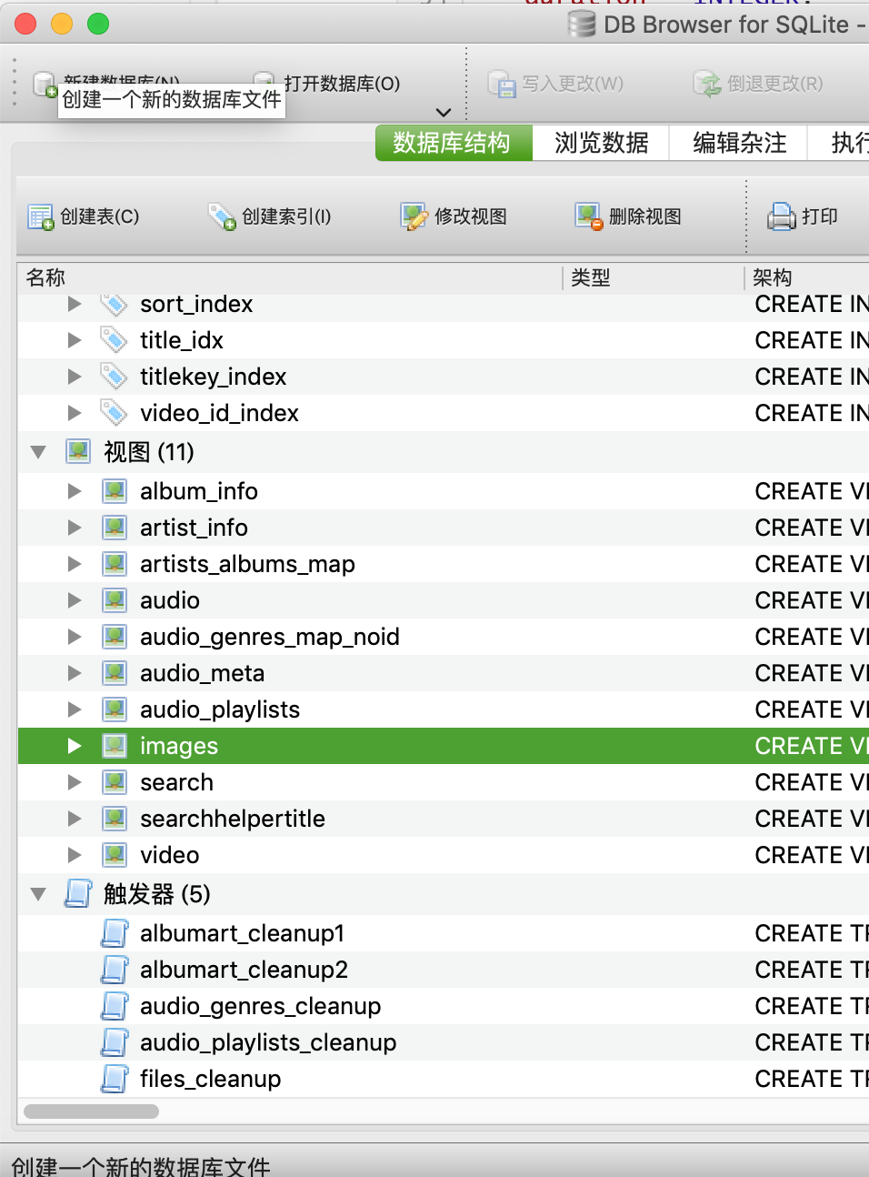Expand the audio_playlists view entry
Image resolution: width=869 pixels, height=1177 pixels.
(x=75, y=709)
